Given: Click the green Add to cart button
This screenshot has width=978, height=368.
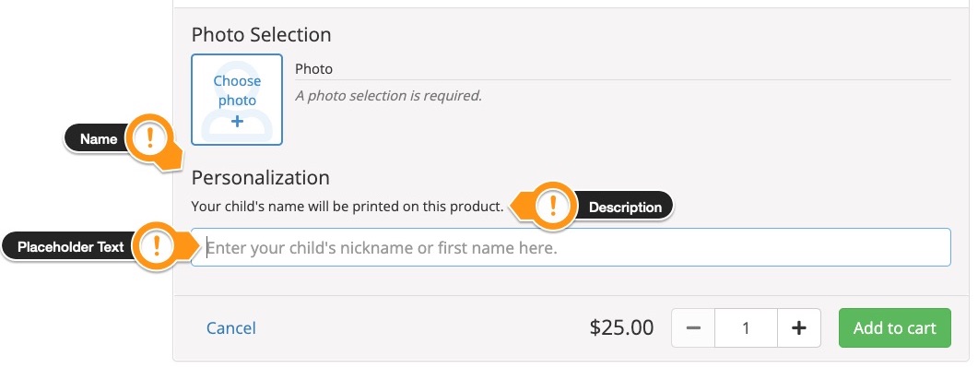Looking at the screenshot, I should 895,328.
